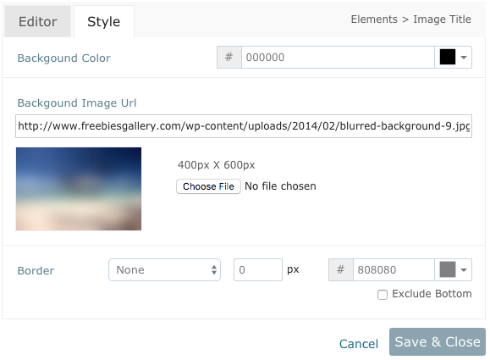This screenshot has width=490, height=360.
Task: Open the Border style None dropdown
Action: point(165,269)
